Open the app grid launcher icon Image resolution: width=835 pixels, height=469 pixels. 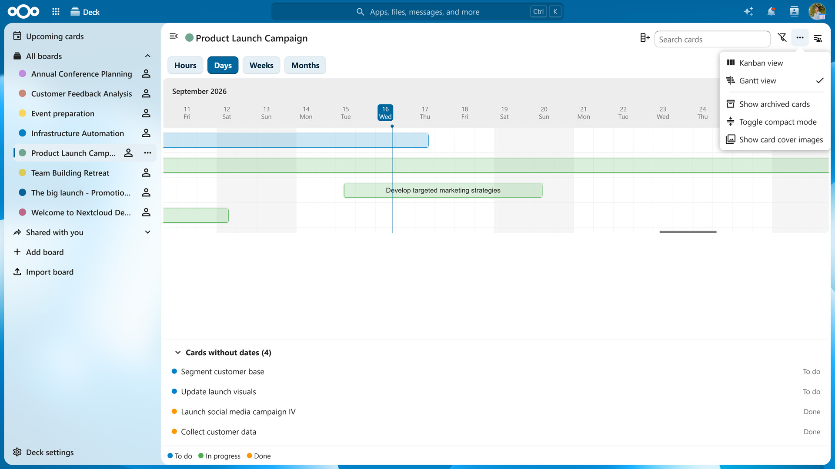point(56,12)
